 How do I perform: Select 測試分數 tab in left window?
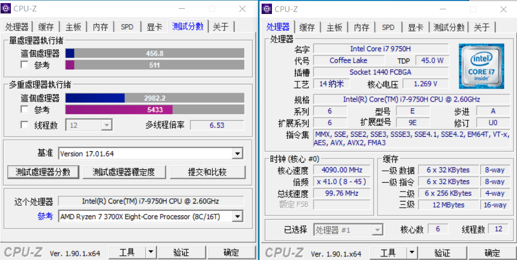[x=188, y=26]
